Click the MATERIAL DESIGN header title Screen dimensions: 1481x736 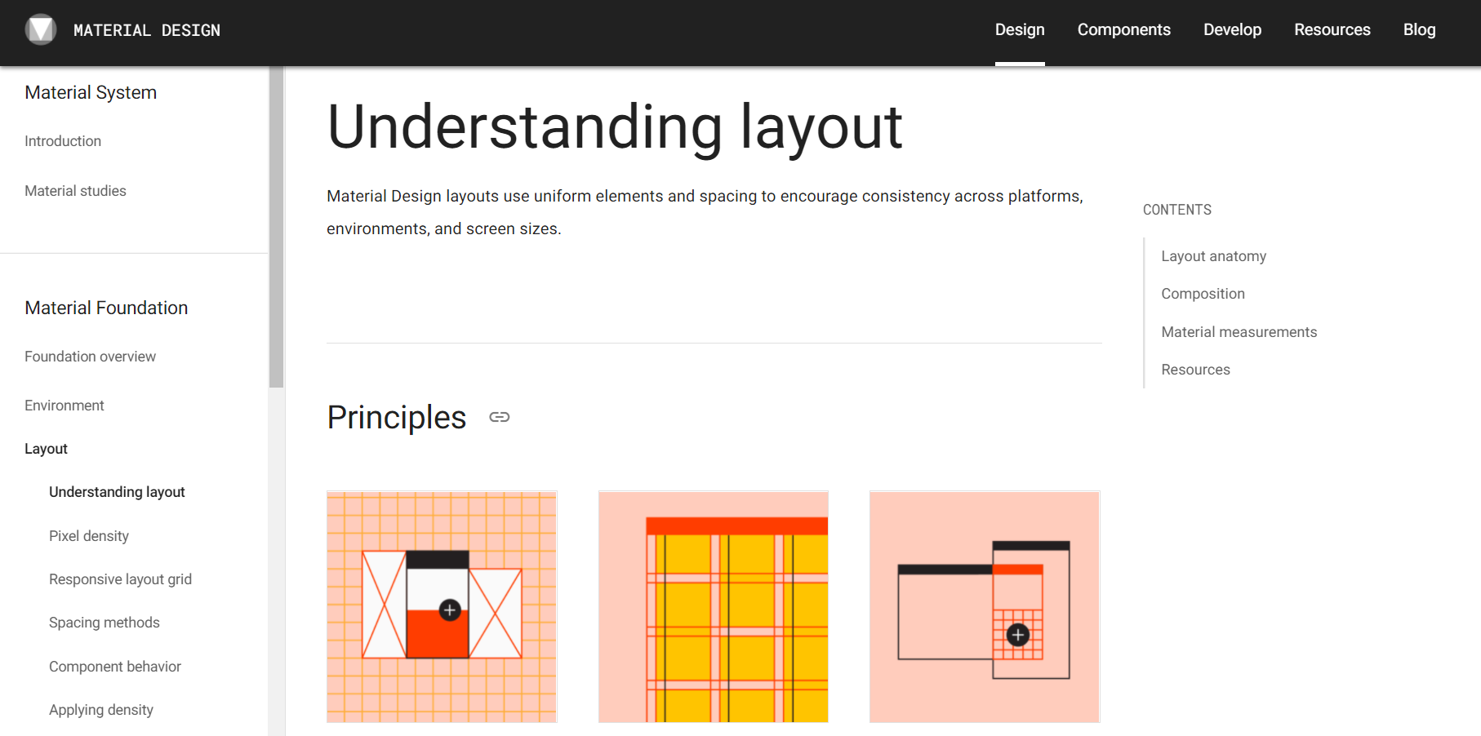pyautogui.click(x=147, y=30)
